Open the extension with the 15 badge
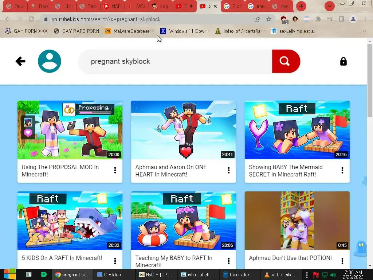This screenshot has width=373, height=280. [284, 20]
